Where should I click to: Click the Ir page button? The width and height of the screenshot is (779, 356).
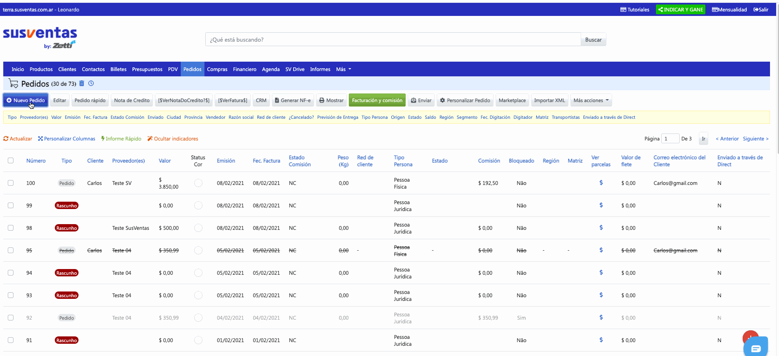703,139
